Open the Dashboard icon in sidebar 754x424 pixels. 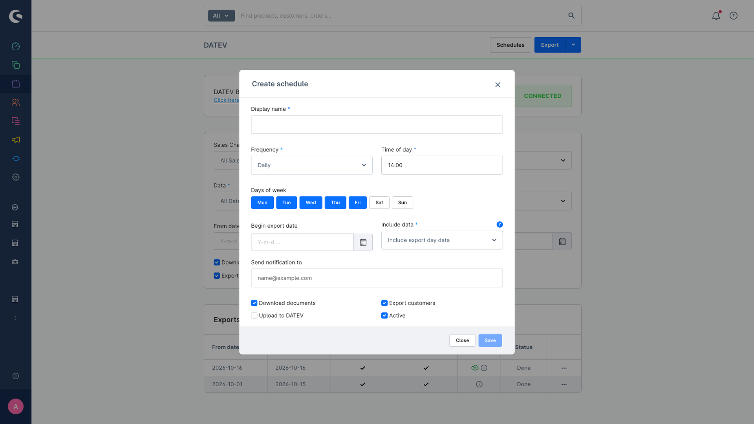[16, 46]
